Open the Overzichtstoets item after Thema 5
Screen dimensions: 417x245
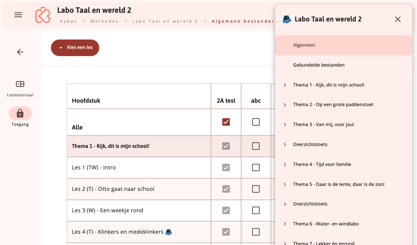pyautogui.click(x=310, y=204)
